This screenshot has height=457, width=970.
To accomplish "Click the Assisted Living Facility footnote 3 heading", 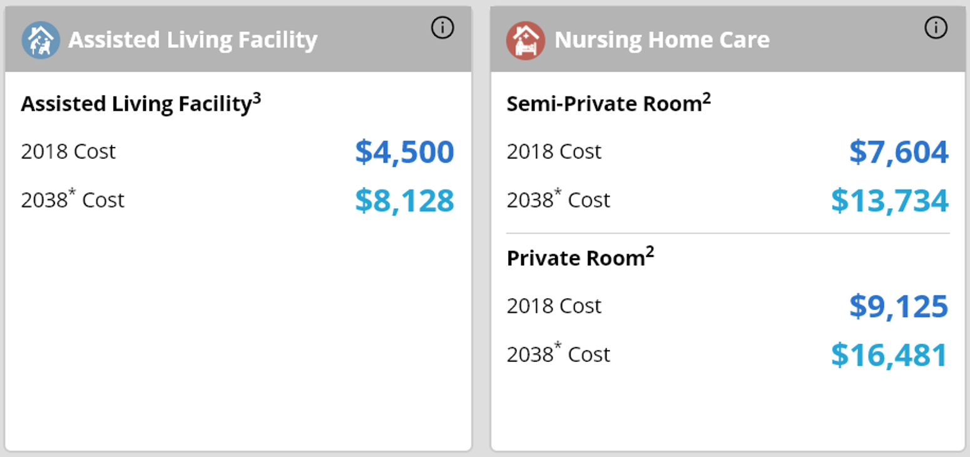I will coord(141,103).
